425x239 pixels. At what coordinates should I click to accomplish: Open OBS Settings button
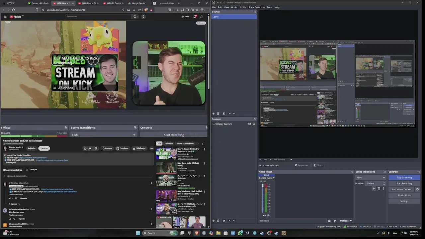pyautogui.click(x=404, y=201)
